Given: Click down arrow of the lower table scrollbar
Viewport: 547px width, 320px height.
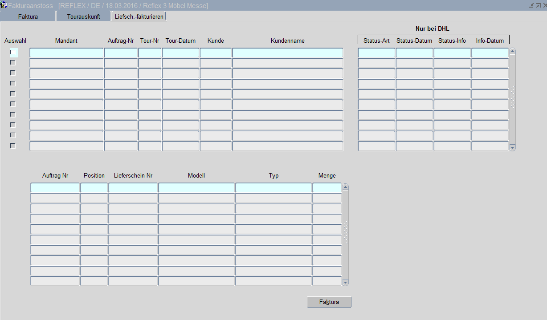Looking at the screenshot, I should 345,282.
